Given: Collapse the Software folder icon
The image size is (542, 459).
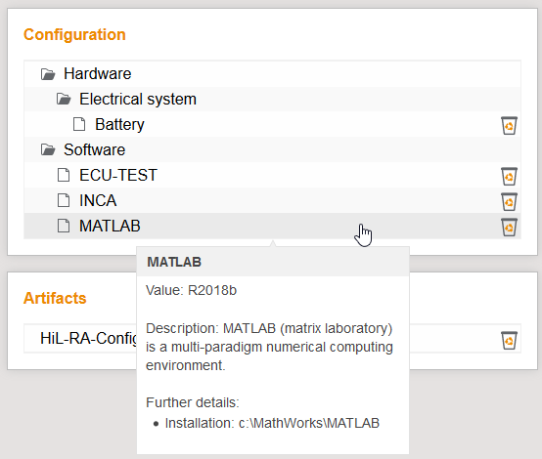Looking at the screenshot, I should pos(48,149).
